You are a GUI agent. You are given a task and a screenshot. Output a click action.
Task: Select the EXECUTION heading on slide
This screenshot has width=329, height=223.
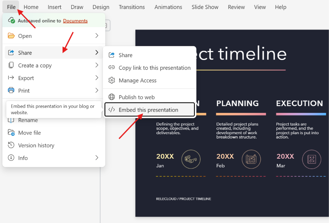coord(299,103)
